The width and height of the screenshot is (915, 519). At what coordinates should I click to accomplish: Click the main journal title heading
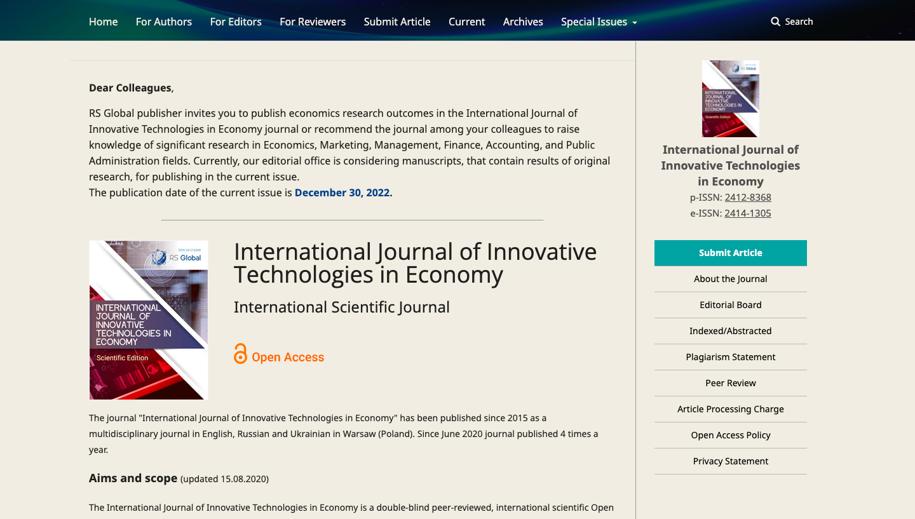[x=415, y=263]
